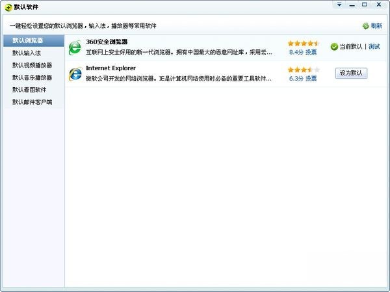Viewport: 390px width, 292px height.
Task: Click the 测试 link for 360 browser
Action: pos(374,47)
